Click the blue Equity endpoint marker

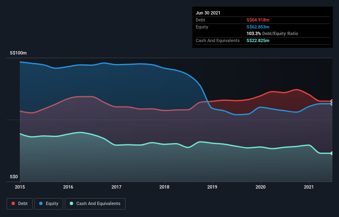[332, 104]
